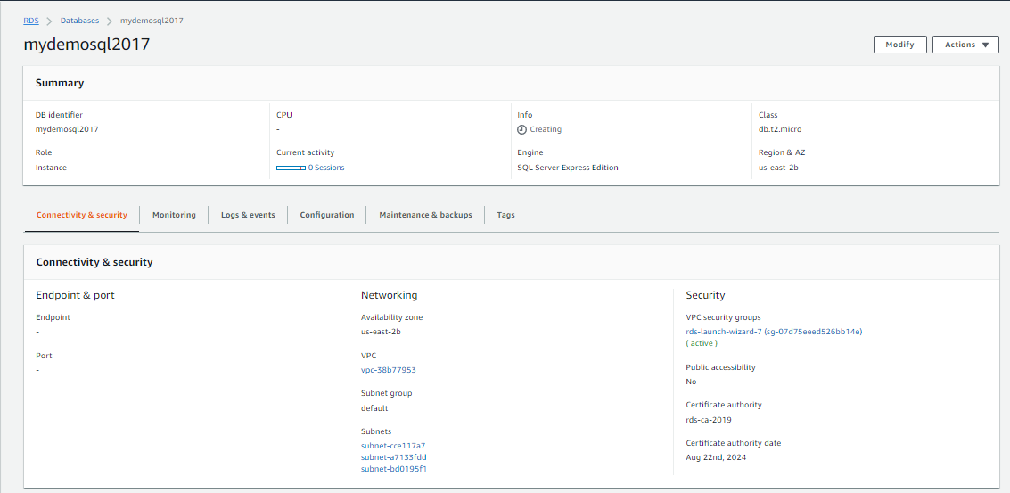
Task: Click the large mydemosql2017 page heading
Action: [86, 45]
